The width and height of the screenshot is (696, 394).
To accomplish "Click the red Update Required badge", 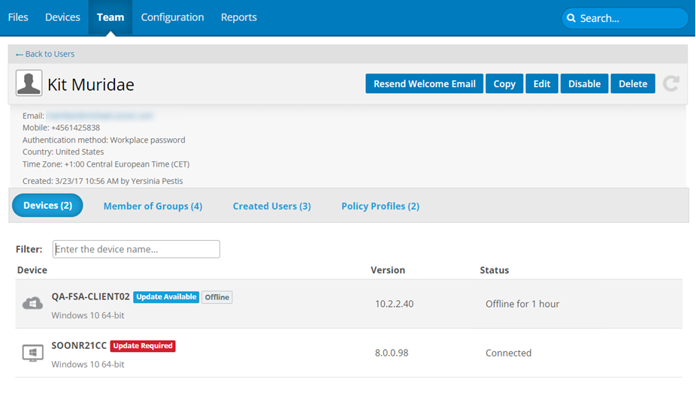I will point(143,346).
